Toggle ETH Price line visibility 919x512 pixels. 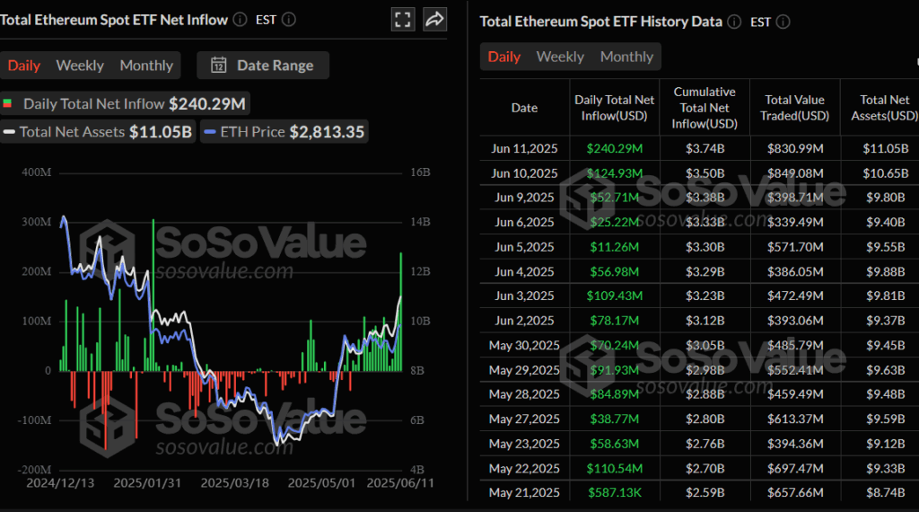click(x=284, y=132)
